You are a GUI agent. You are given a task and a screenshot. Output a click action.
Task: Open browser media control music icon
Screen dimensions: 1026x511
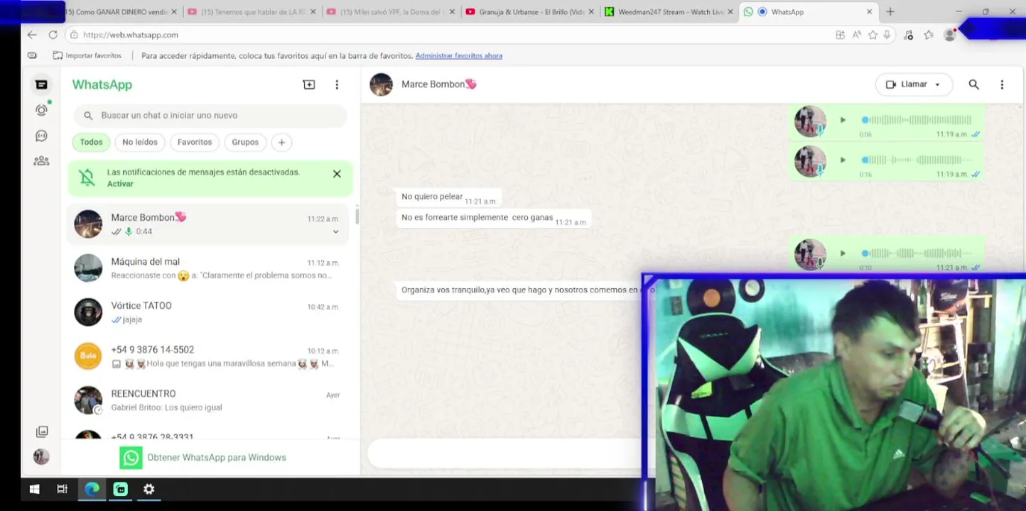pos(908,35)
